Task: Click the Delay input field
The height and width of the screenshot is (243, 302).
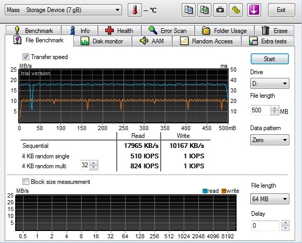Action: (265, 226)
